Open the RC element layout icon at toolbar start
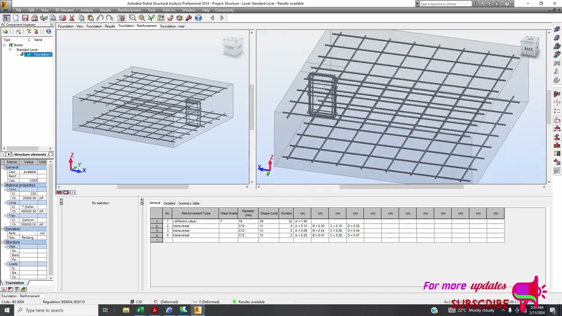Viewport: 562px width, 316px height. tap(6, 18)
